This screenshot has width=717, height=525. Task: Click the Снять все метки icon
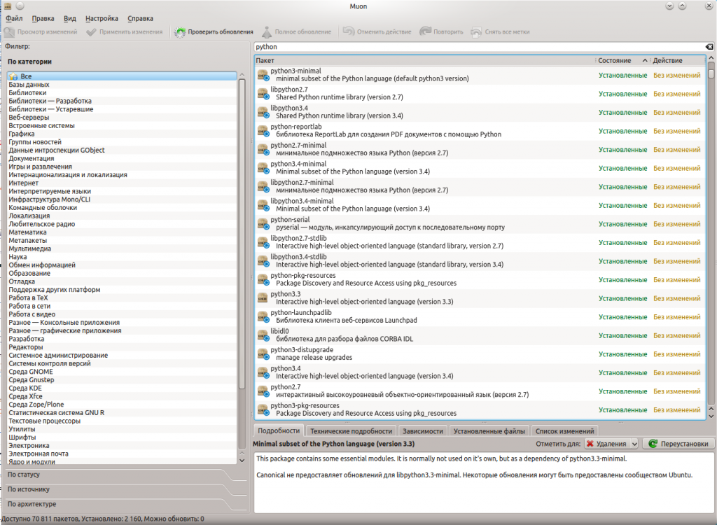tap(476, 32)
